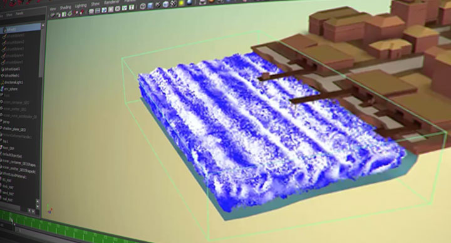451x243 pixels.
Task: Toggle the grid display toolbar icon
Action: pyautogui.click(x=91, y=11)
